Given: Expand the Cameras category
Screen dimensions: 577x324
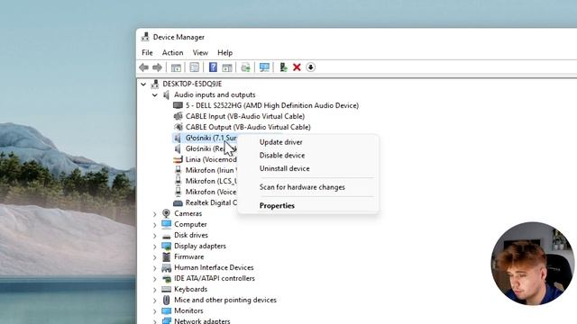Looking at the screenshot, I should coord(155,214).
